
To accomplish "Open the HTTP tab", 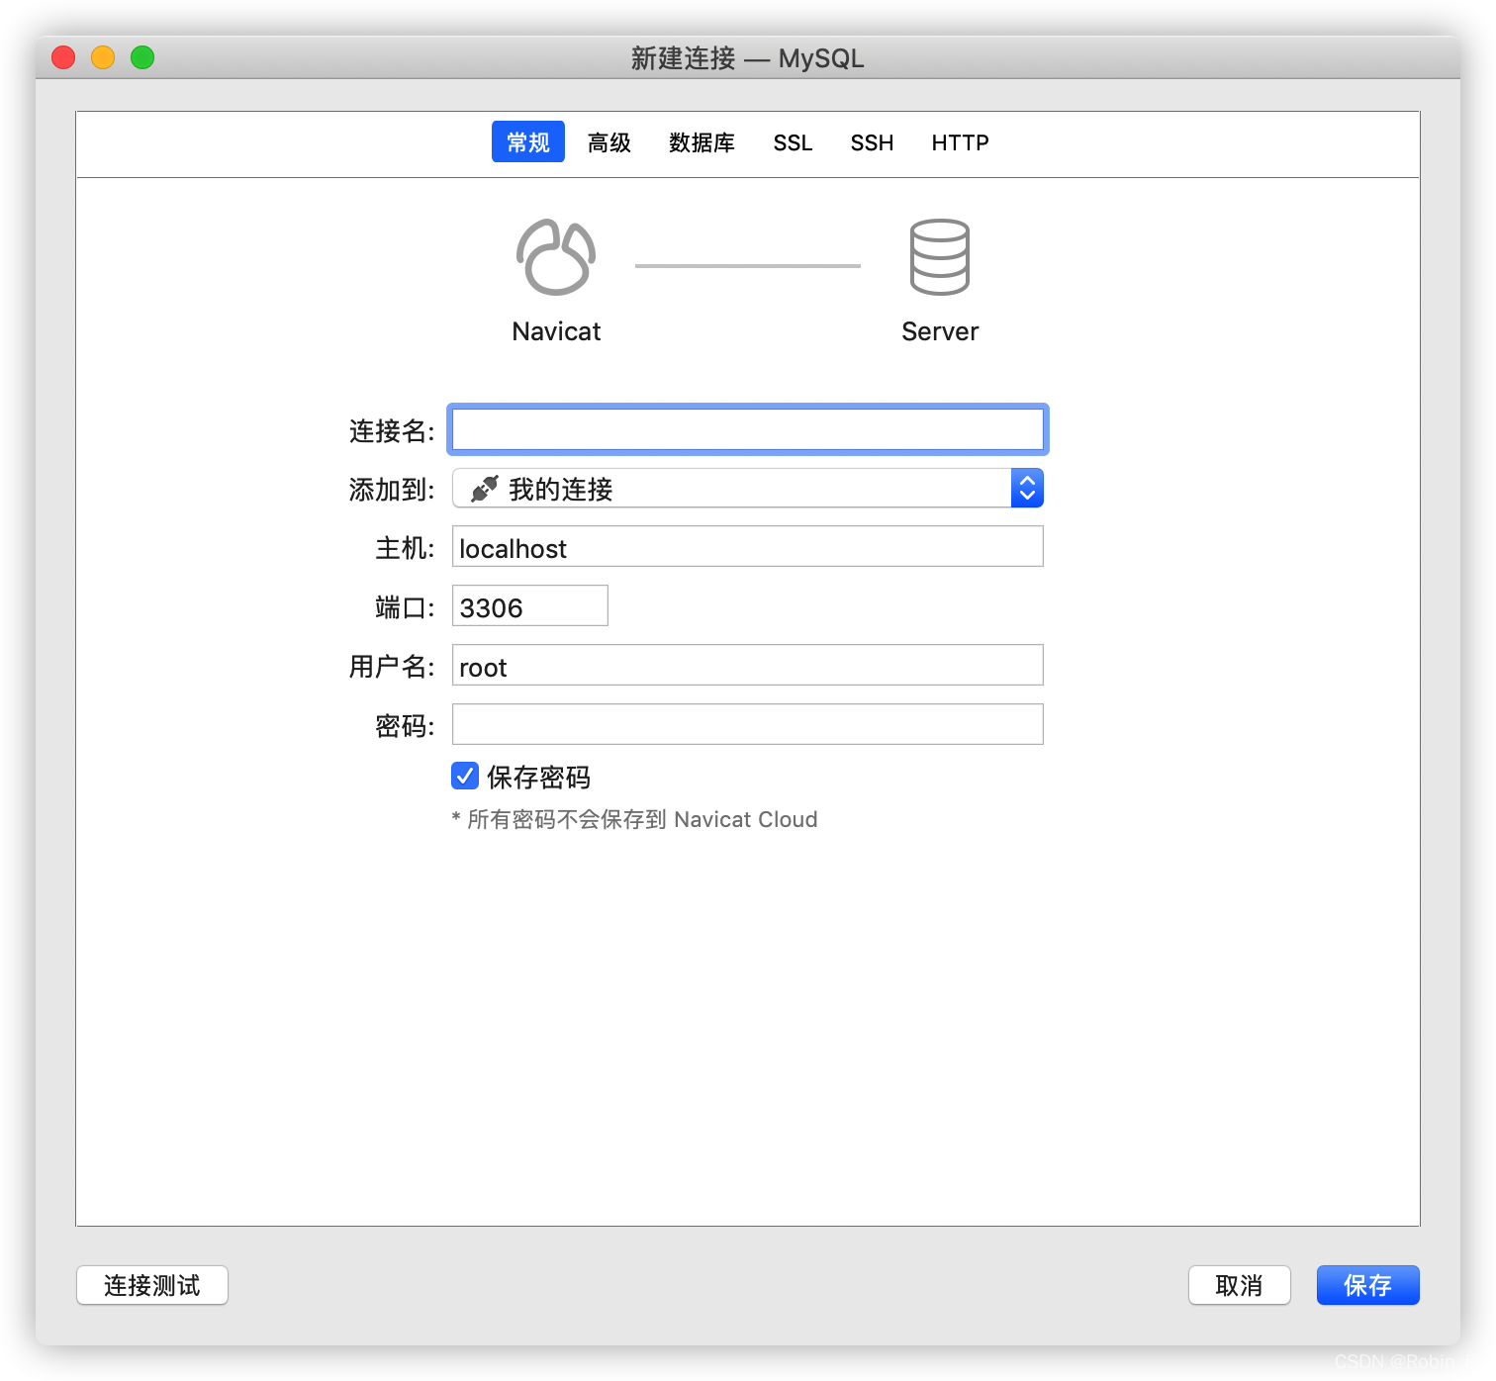I will pyautogui.click(x=960, y=142).
